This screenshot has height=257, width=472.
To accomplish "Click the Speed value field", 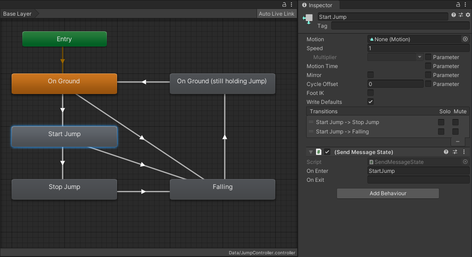I will (418, 48).
